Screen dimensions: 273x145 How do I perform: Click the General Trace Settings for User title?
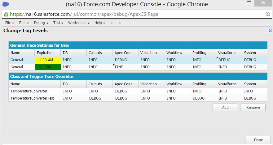[40, 45]
